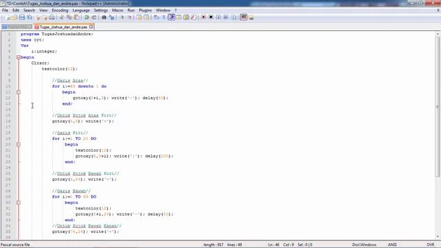Click the Open file toolbar icon

point(14,17)
